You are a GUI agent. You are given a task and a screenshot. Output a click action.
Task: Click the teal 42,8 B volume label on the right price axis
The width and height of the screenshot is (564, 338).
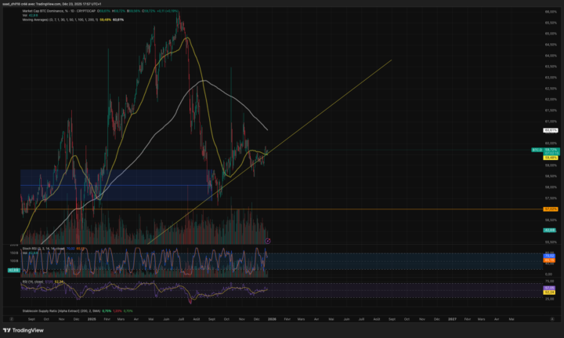pos(550,230)
